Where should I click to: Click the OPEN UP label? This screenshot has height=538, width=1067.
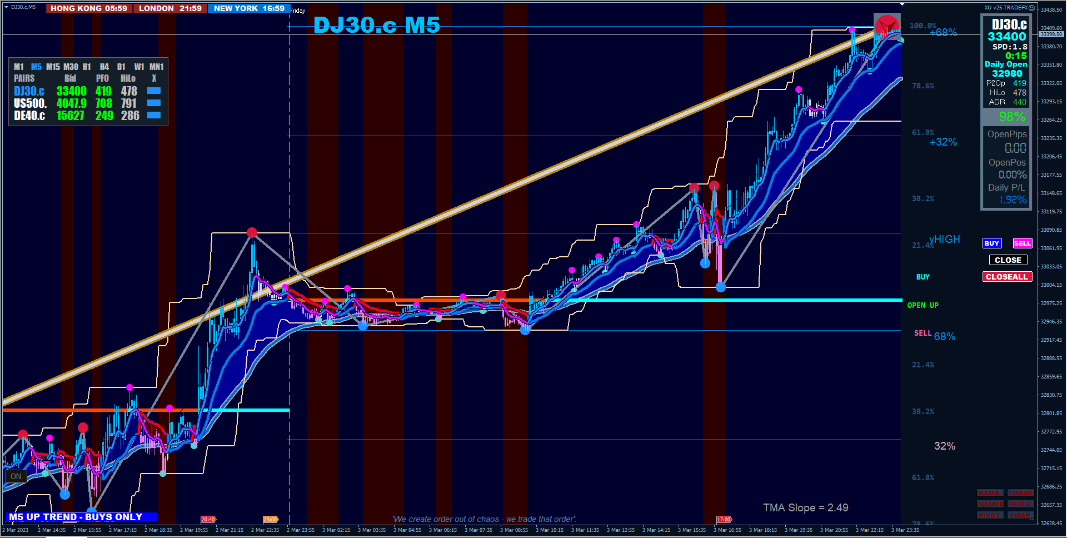click(923, 305)
